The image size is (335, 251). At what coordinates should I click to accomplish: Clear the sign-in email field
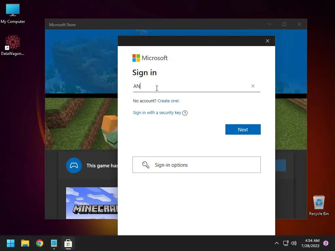point(253,86)
